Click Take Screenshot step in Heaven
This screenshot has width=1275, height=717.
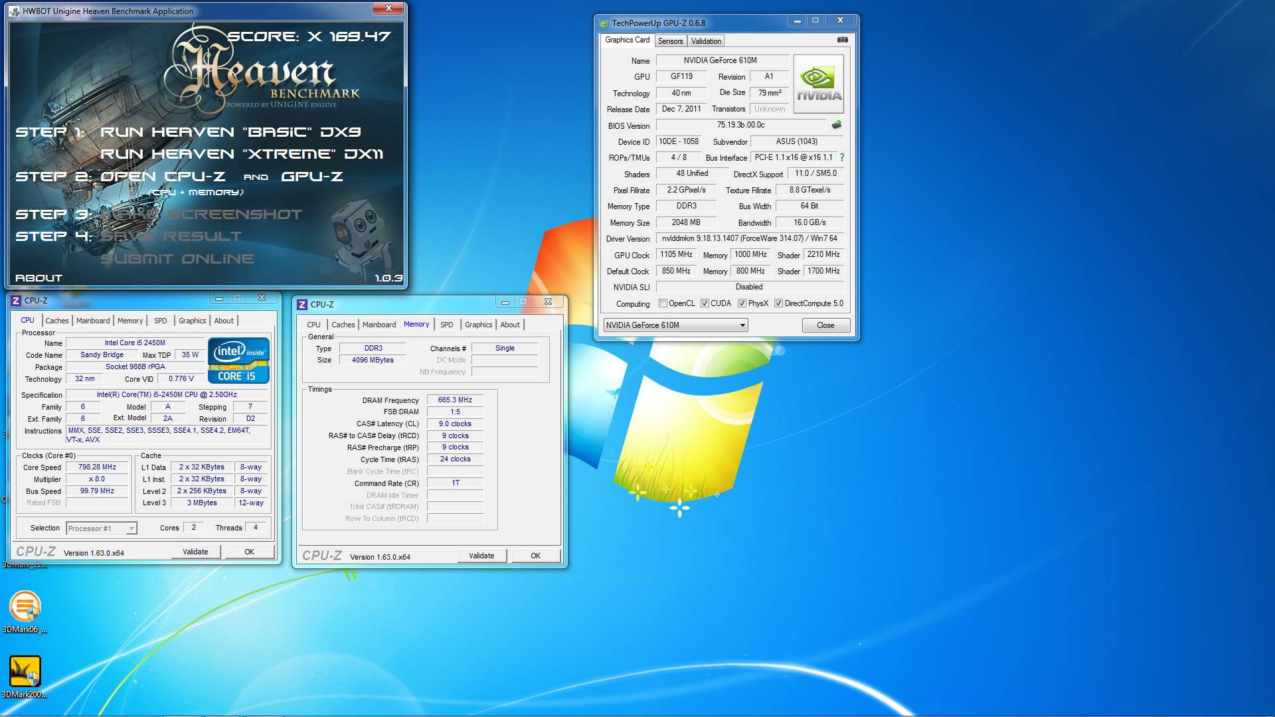pos(201,214)
